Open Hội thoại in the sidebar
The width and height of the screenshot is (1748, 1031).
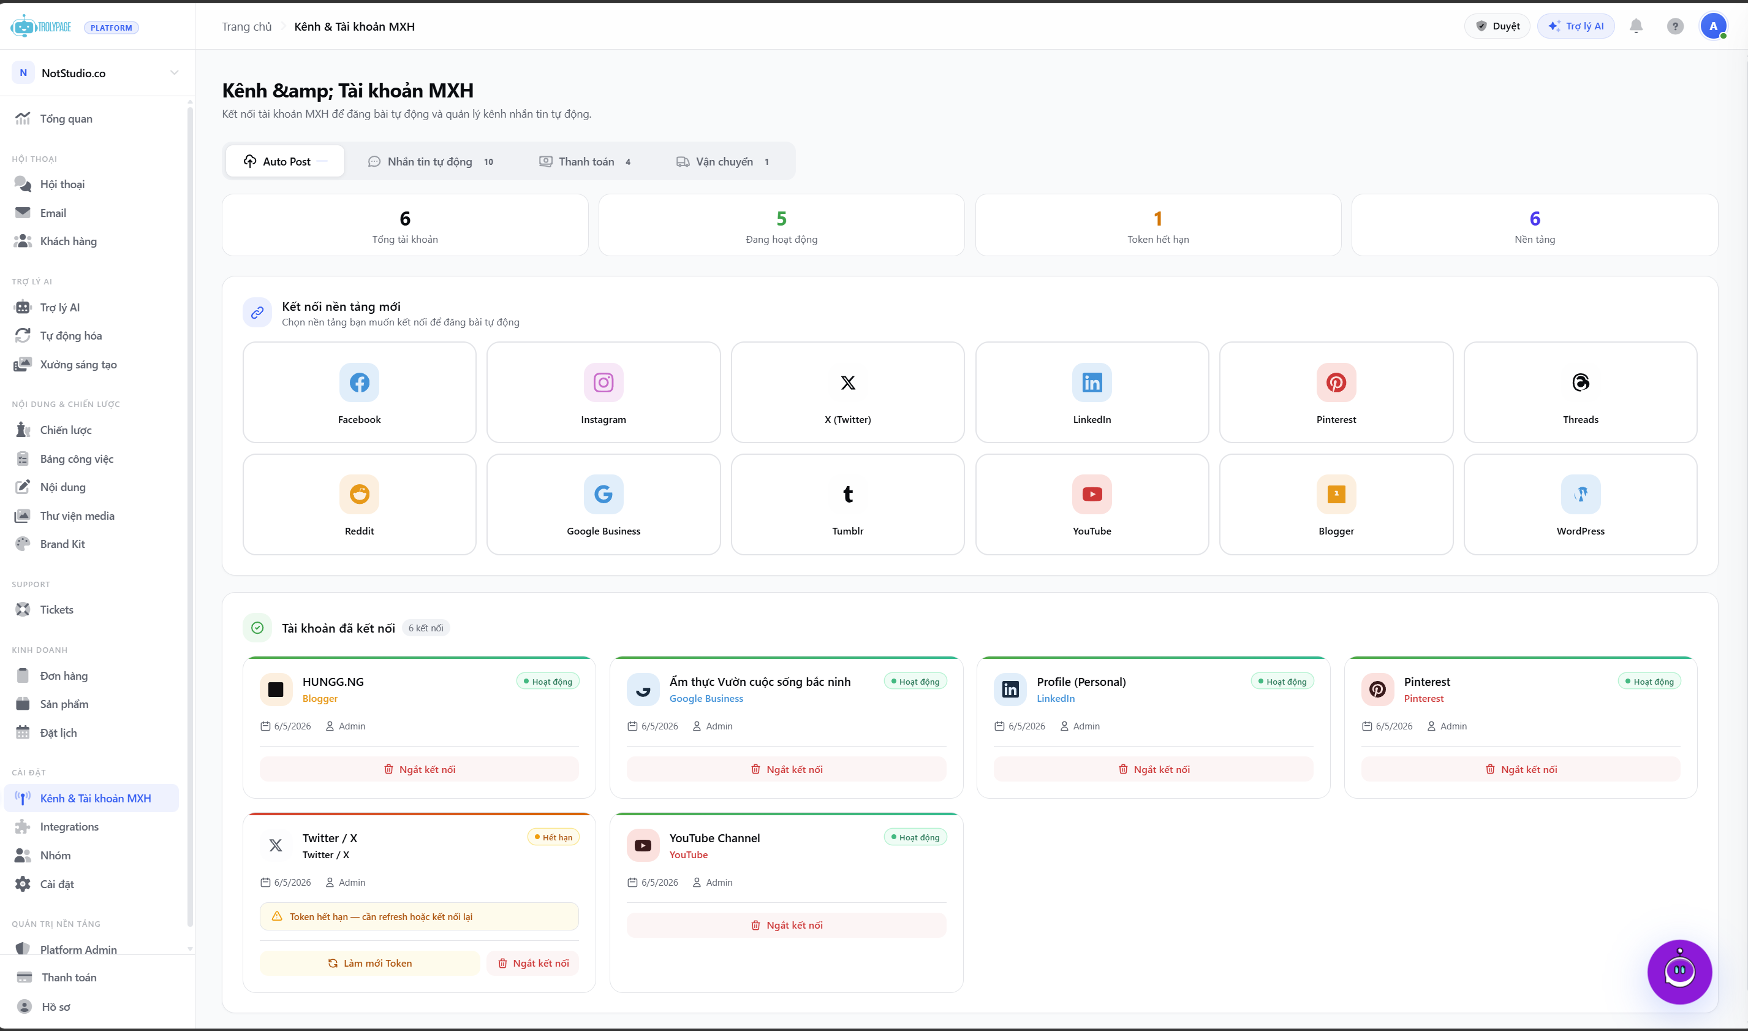92,184
